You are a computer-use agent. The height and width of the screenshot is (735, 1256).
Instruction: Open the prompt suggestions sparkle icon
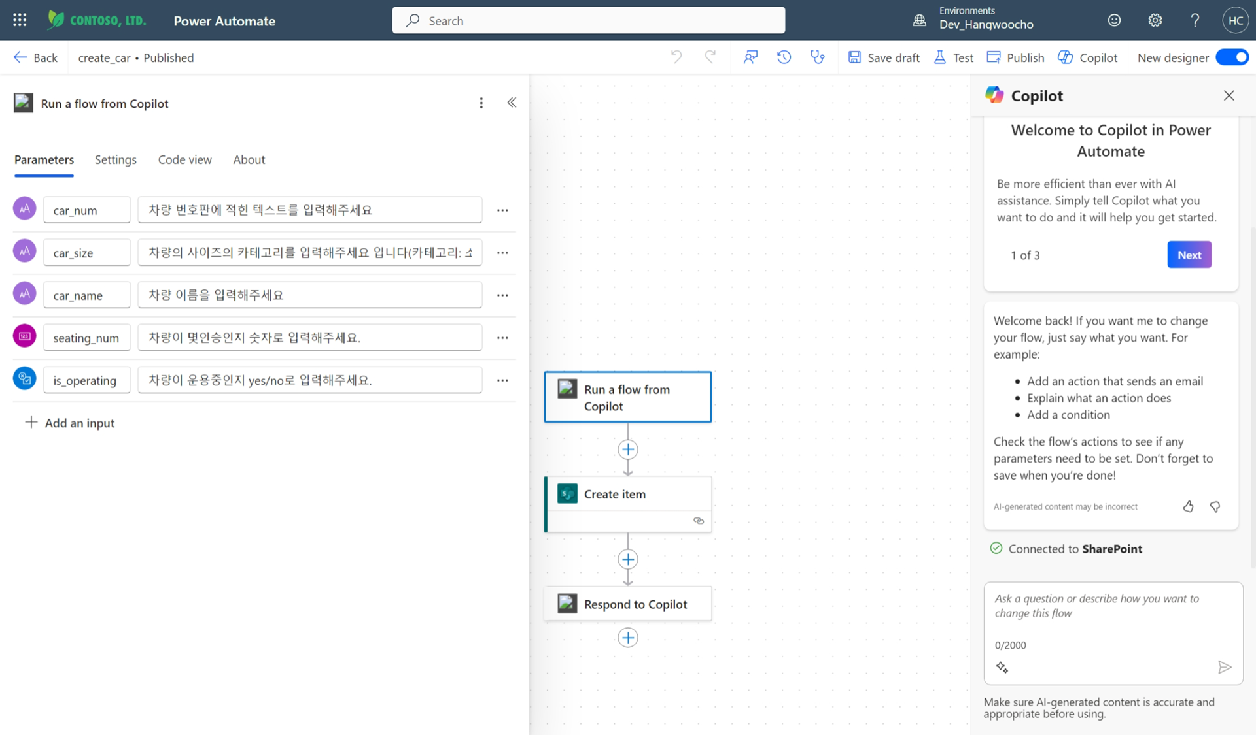coord(1002,667)
